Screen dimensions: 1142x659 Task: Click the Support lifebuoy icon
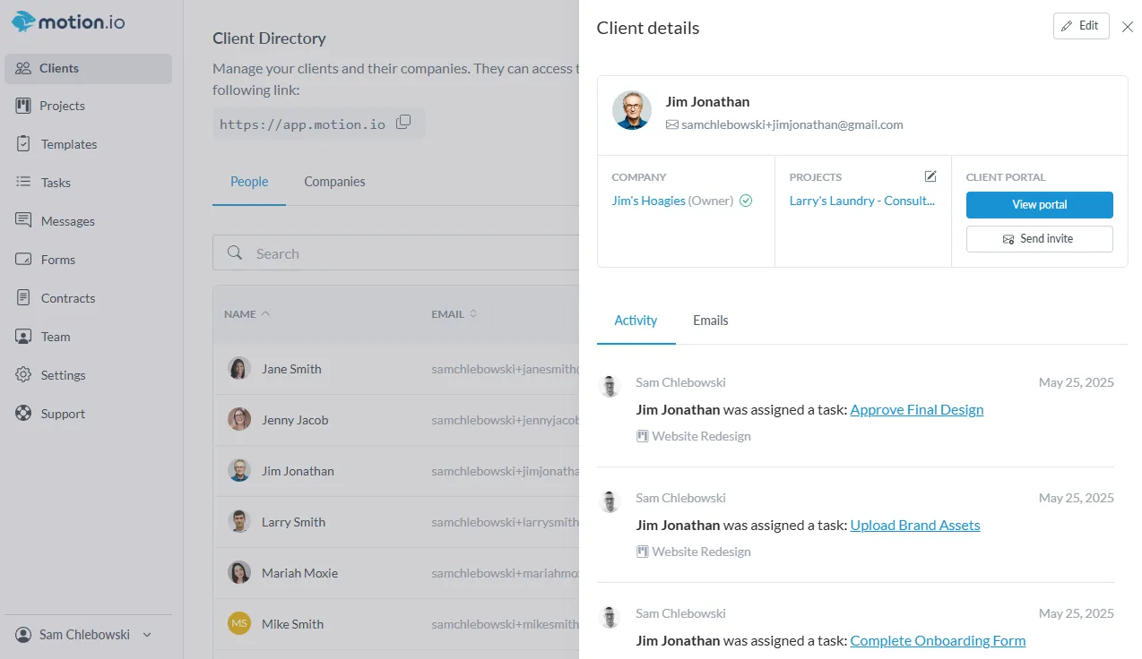pos(23,414)
